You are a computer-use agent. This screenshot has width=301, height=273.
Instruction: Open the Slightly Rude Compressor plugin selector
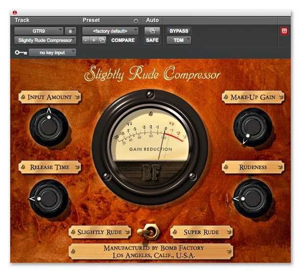45,40
